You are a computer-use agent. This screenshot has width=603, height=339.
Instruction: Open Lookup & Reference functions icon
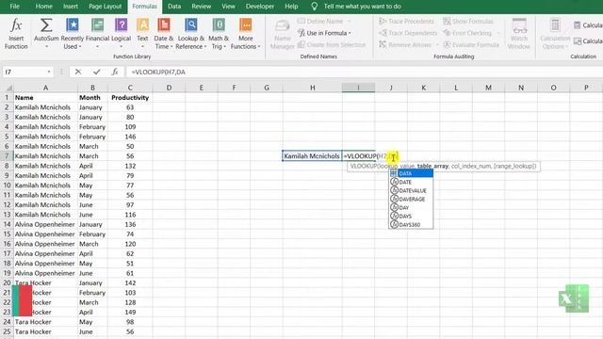[x=191, y=25]
